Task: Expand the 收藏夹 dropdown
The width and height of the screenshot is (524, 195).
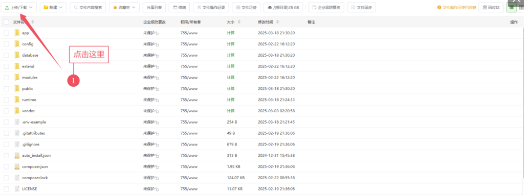Action: (124, 7)
